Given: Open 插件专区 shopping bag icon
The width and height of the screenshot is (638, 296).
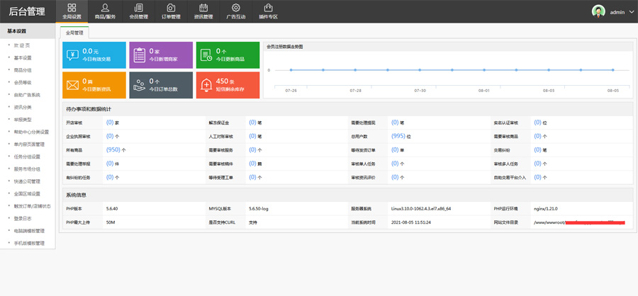Looking at the screenshot, I should click(268, 8).
